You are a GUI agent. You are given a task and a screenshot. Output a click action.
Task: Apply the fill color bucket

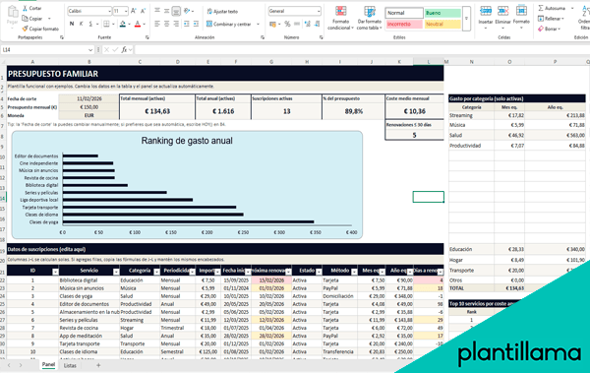click(x=123, y=24)
